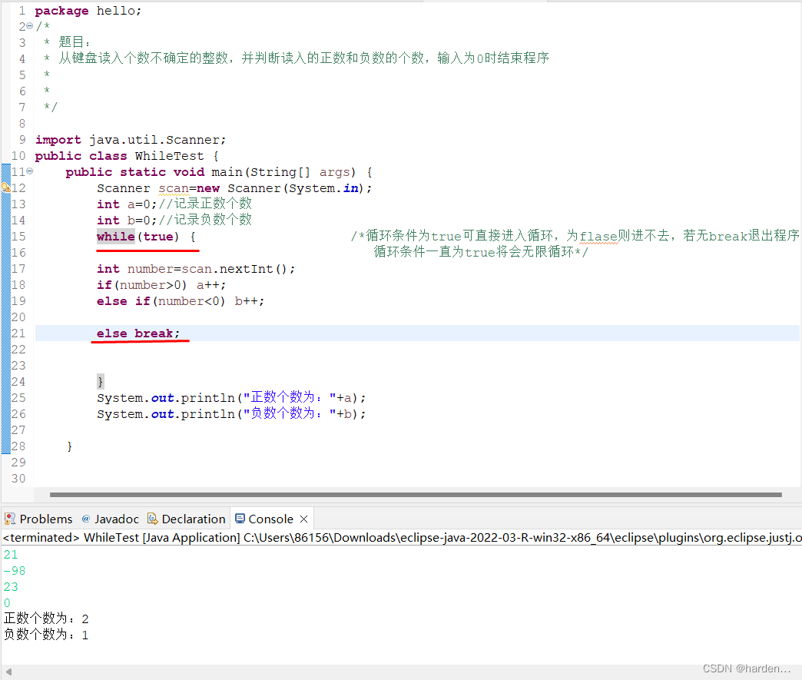The image size is (802, 680).
Task: Select the Problems view icon
Action: pyautogui.click(x=9, y=519)
